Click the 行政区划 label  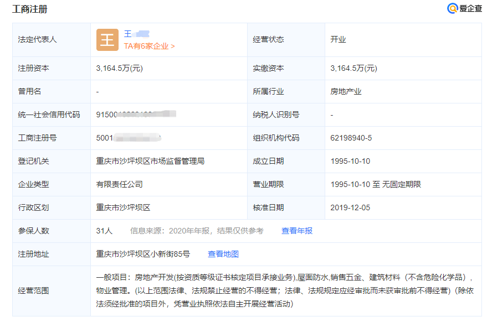coord(34,207)
